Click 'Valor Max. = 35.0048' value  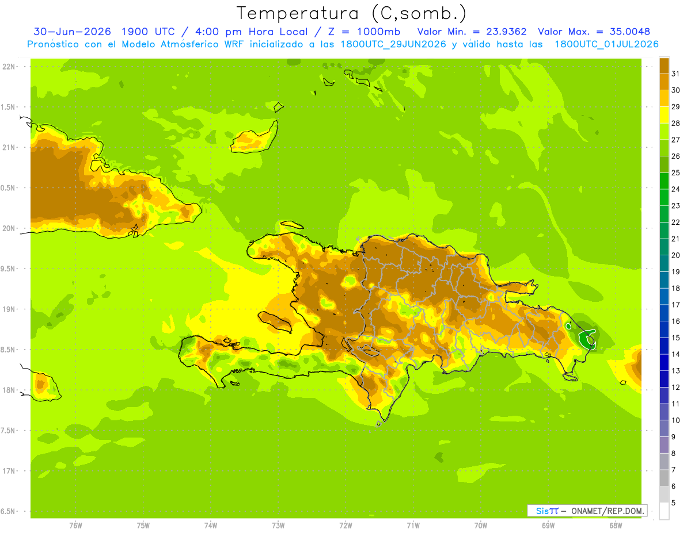594,32
